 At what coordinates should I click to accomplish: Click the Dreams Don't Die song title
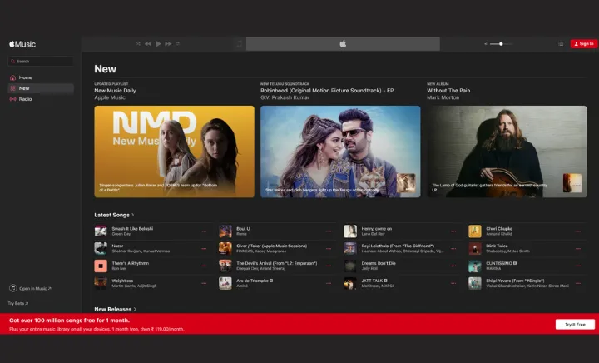[x=379, y=263]
